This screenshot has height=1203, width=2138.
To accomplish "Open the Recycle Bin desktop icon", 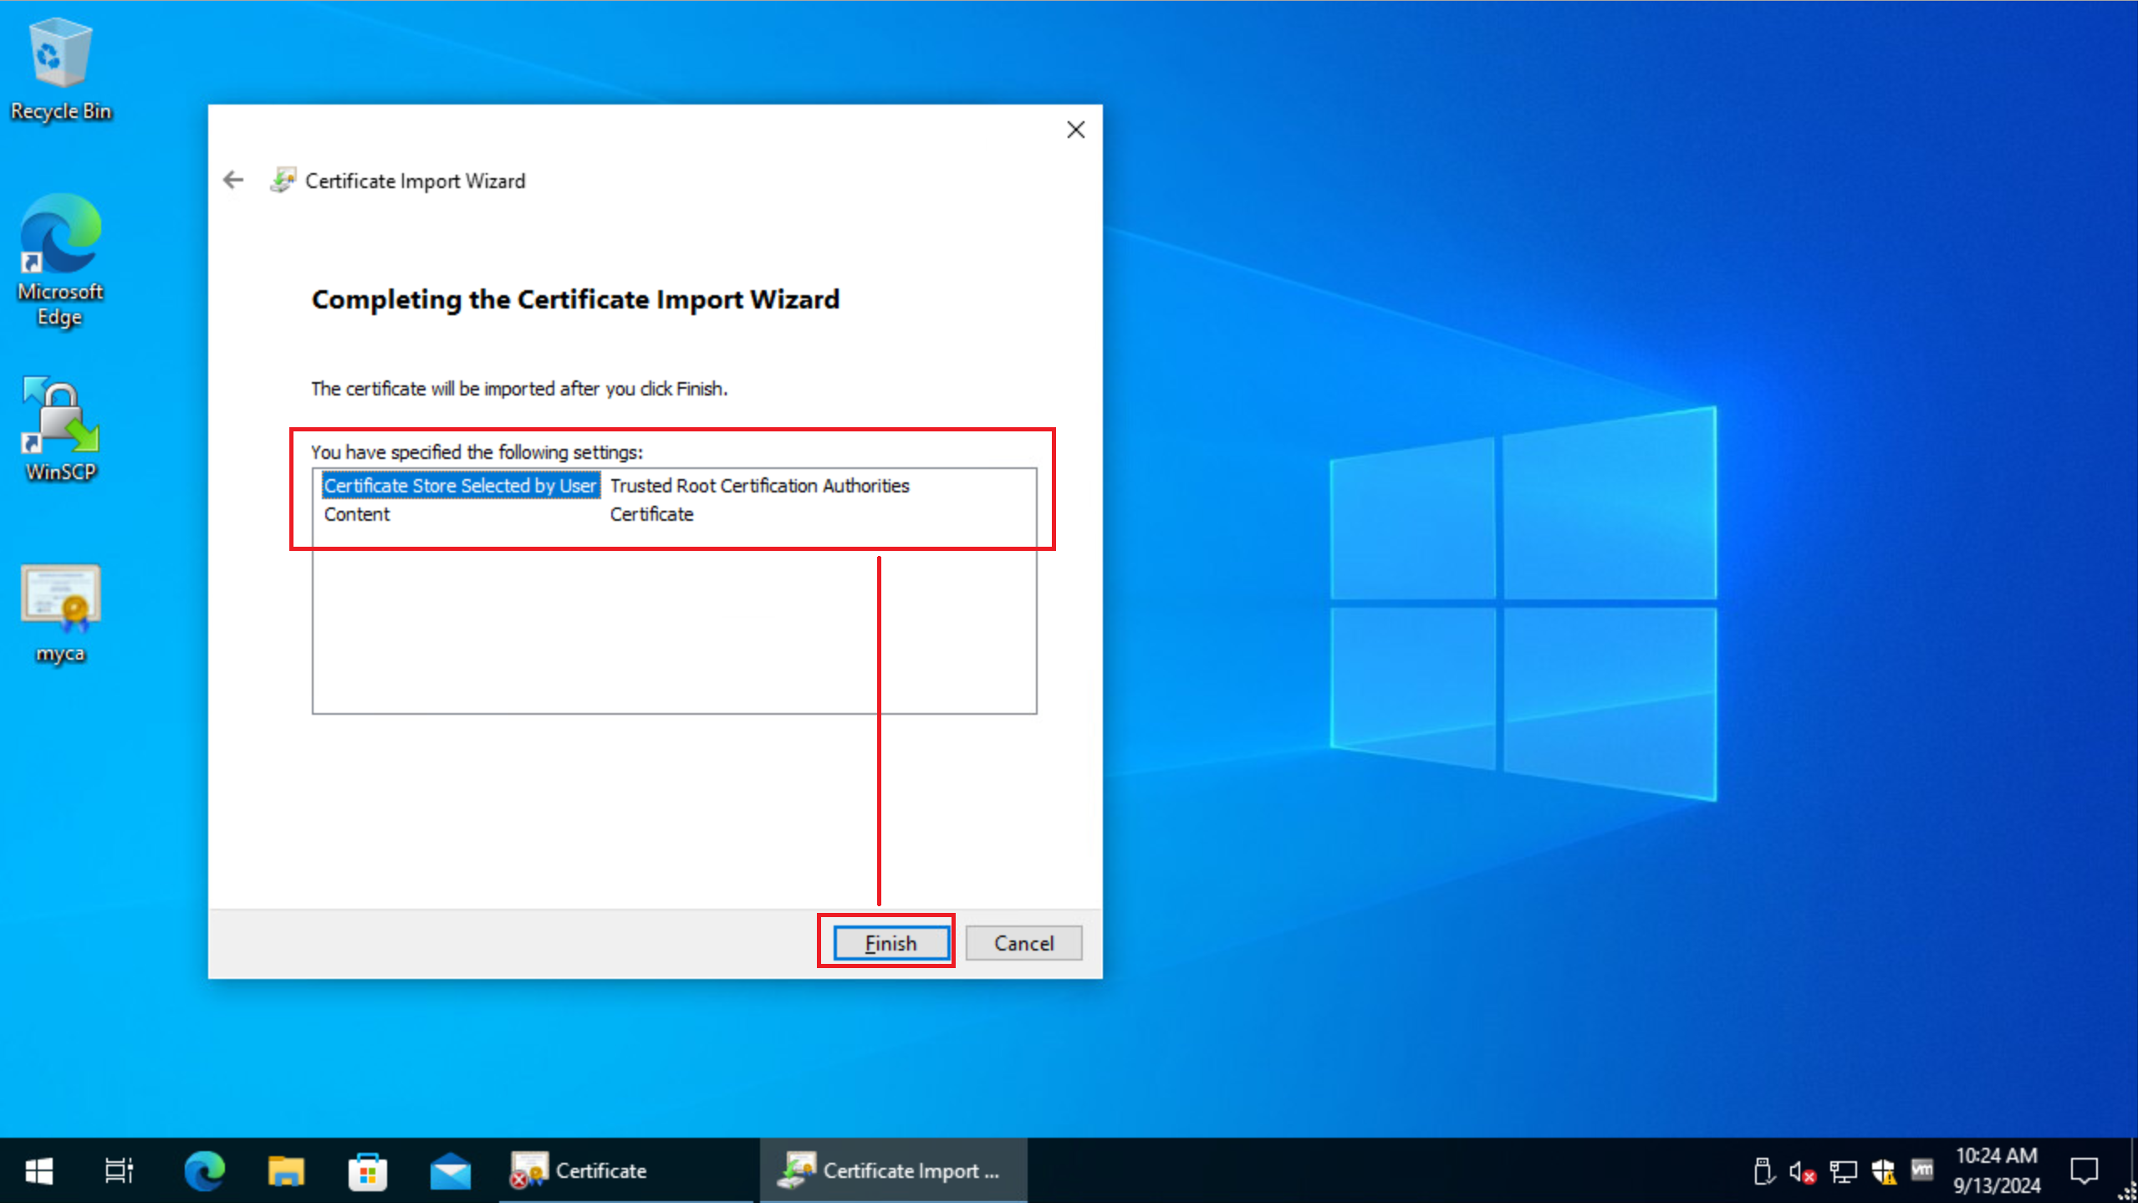I will click(x=60, y=70).
